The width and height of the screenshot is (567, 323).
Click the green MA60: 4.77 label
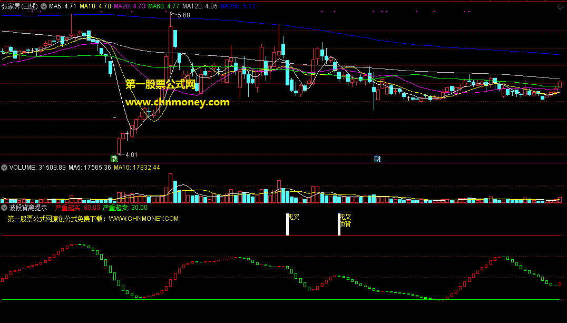pos(164,6)
